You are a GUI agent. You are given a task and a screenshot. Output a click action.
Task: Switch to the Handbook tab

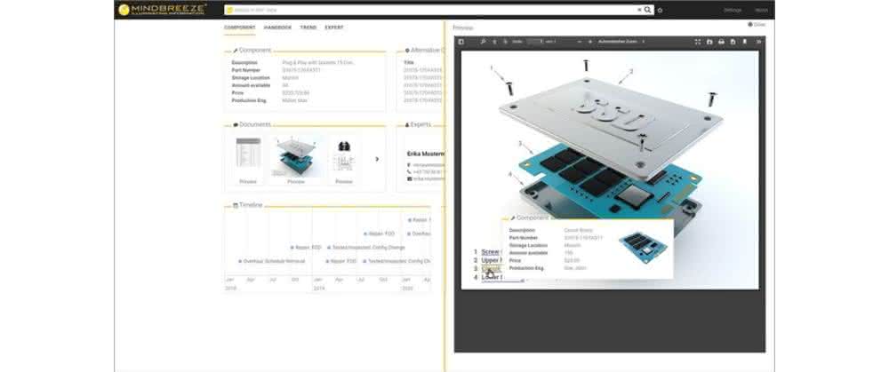click(277, 28)
